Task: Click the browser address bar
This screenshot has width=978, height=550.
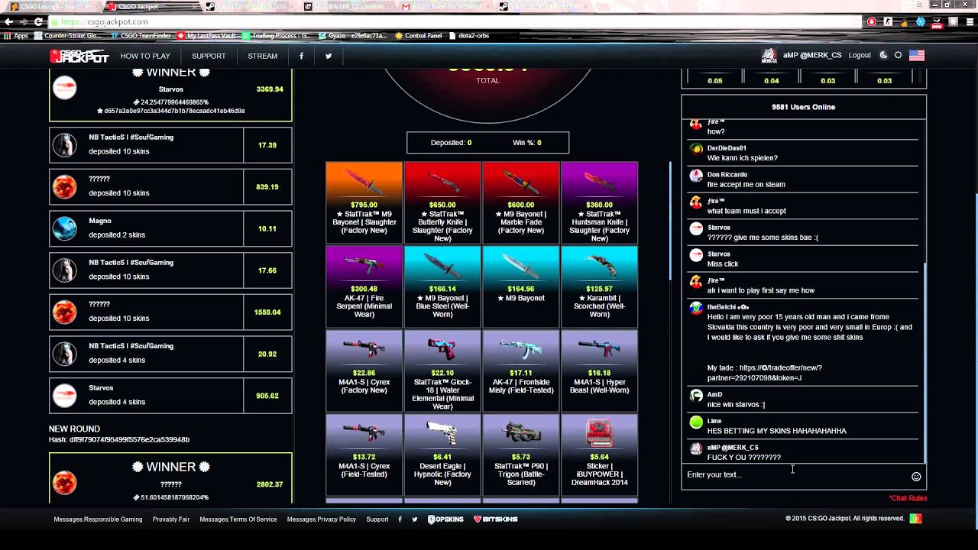Action: pyautogui.click(x=458, y=21)
